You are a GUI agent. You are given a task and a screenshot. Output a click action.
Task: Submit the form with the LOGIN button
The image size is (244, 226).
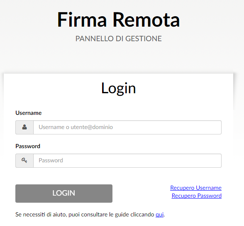coord(64,194)
